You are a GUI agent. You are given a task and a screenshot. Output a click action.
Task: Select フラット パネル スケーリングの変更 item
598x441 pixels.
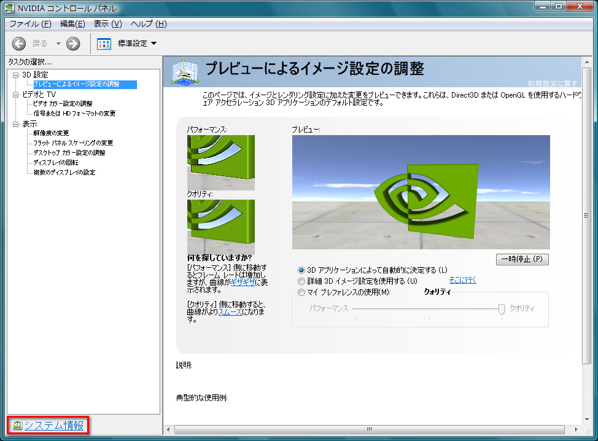(x=73, y=143)
